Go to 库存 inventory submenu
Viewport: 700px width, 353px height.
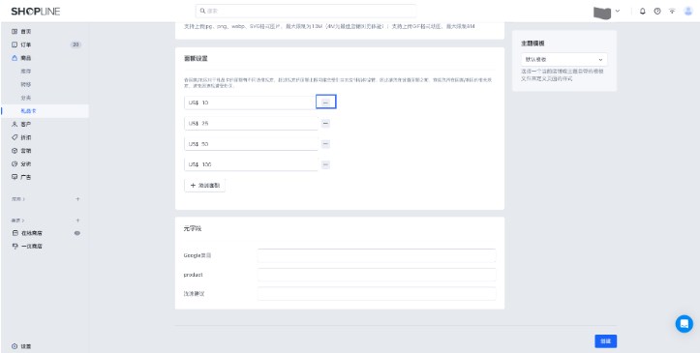click(x=25, y=72)
